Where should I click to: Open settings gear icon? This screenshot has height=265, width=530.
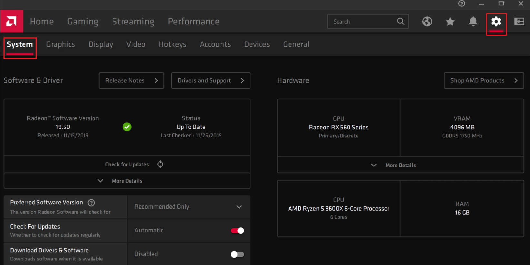tap(496, 22)
